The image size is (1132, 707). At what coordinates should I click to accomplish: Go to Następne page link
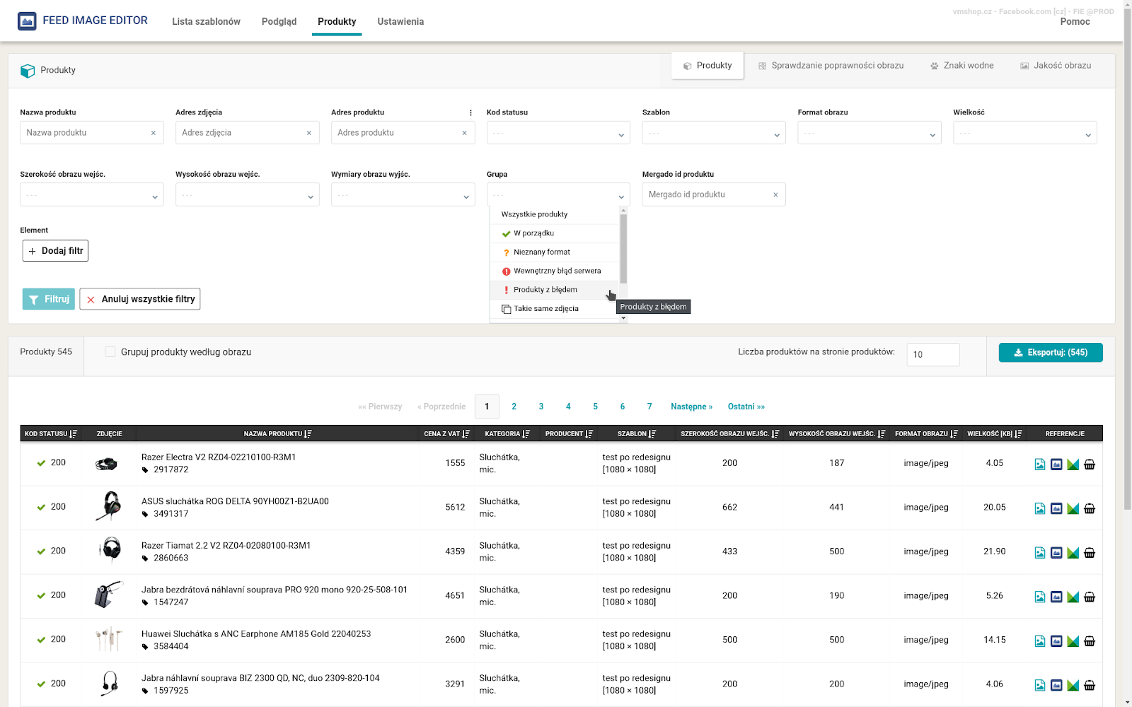[691, 407]
